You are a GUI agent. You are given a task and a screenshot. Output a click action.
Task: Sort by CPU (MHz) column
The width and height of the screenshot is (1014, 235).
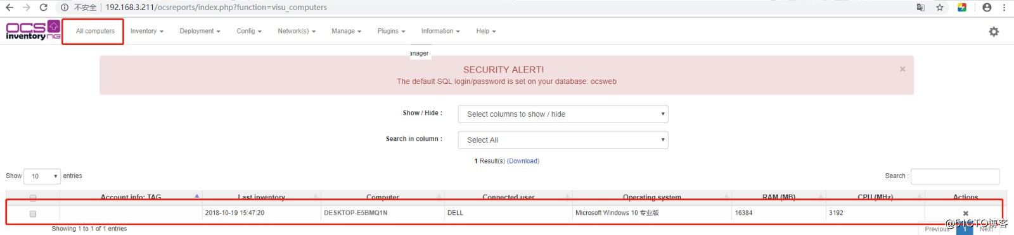(x=875, y=197)
